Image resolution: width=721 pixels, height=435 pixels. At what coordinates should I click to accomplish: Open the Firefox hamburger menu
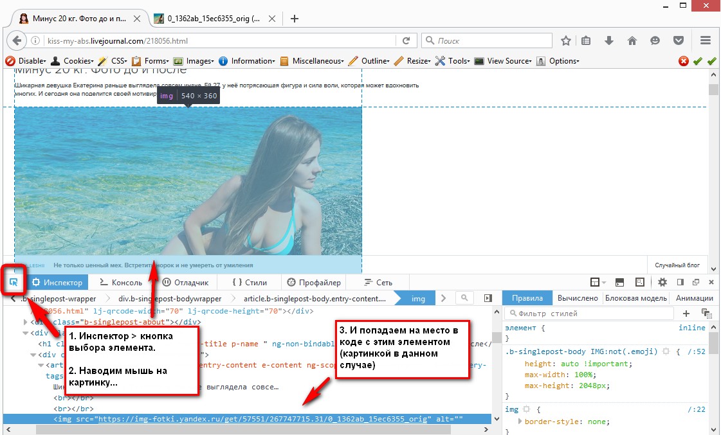click(706, 40)
